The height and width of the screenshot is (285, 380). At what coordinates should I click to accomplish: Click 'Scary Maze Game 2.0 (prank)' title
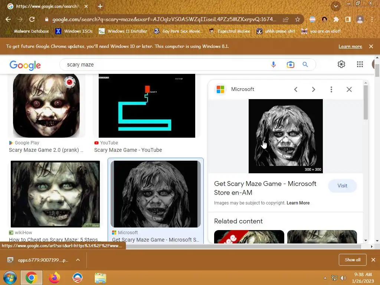coord(46,150)
